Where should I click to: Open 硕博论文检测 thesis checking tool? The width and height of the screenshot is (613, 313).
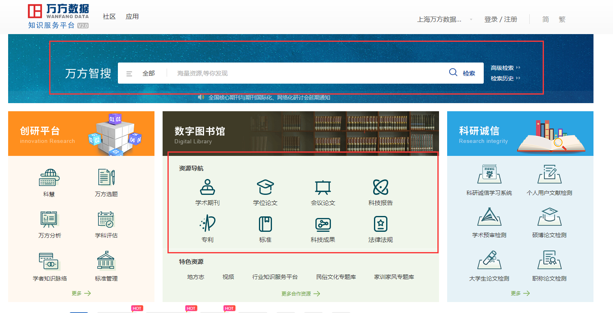(x=549, y=223)
